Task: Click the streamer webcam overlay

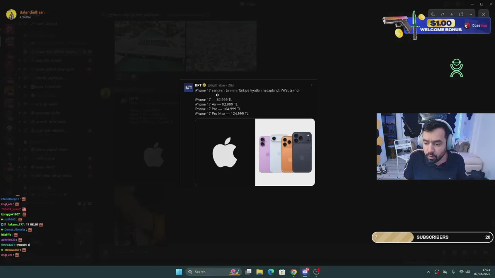Action: (x=436, y=146)
